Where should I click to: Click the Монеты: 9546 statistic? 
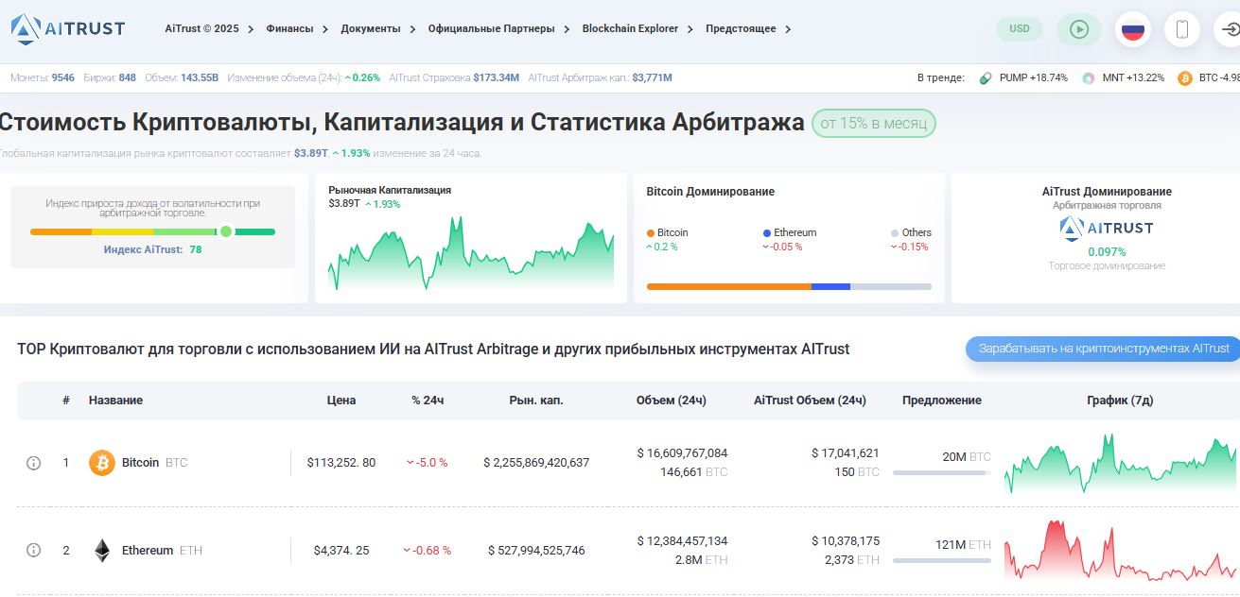click(43, 77)
